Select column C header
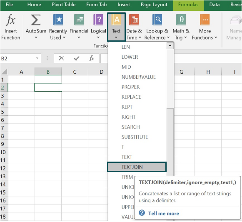242x222 pixels. point(75,72)
